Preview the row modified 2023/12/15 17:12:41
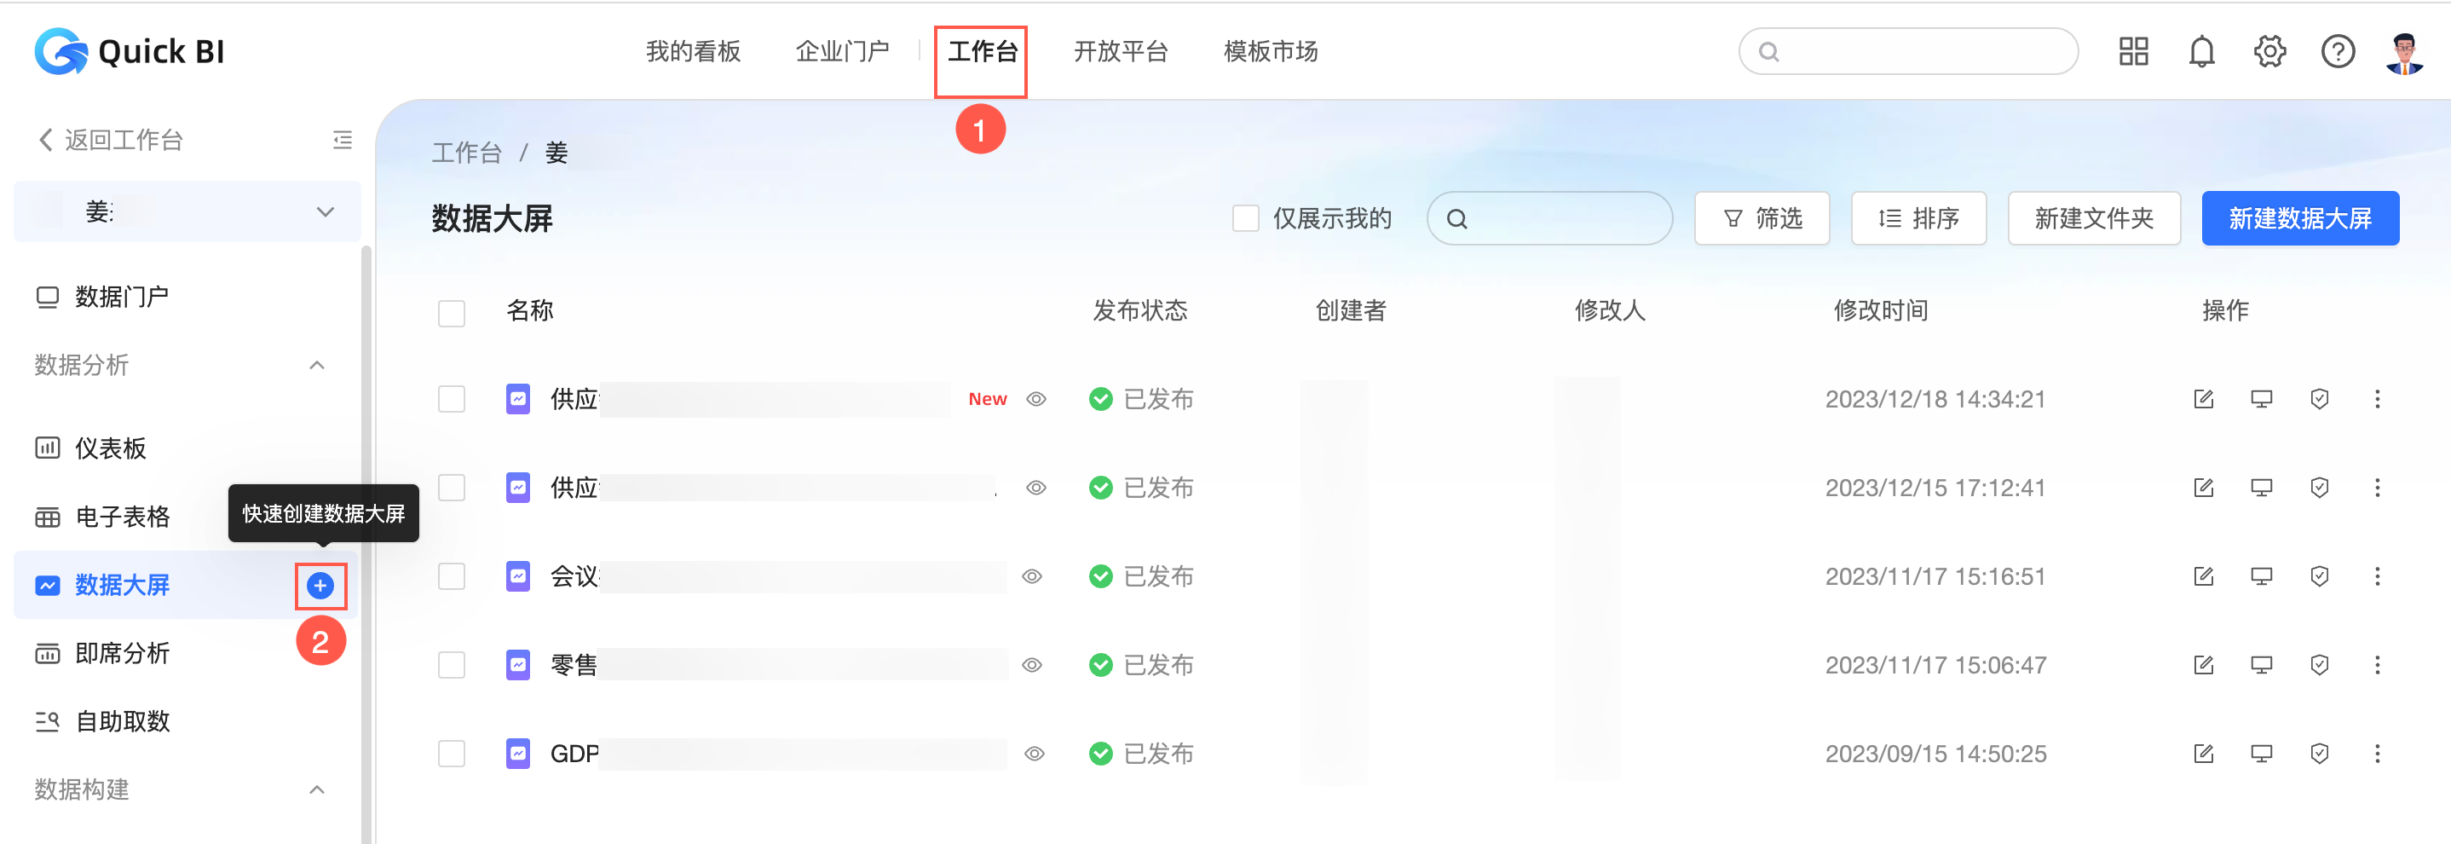 click(2262, 488)
